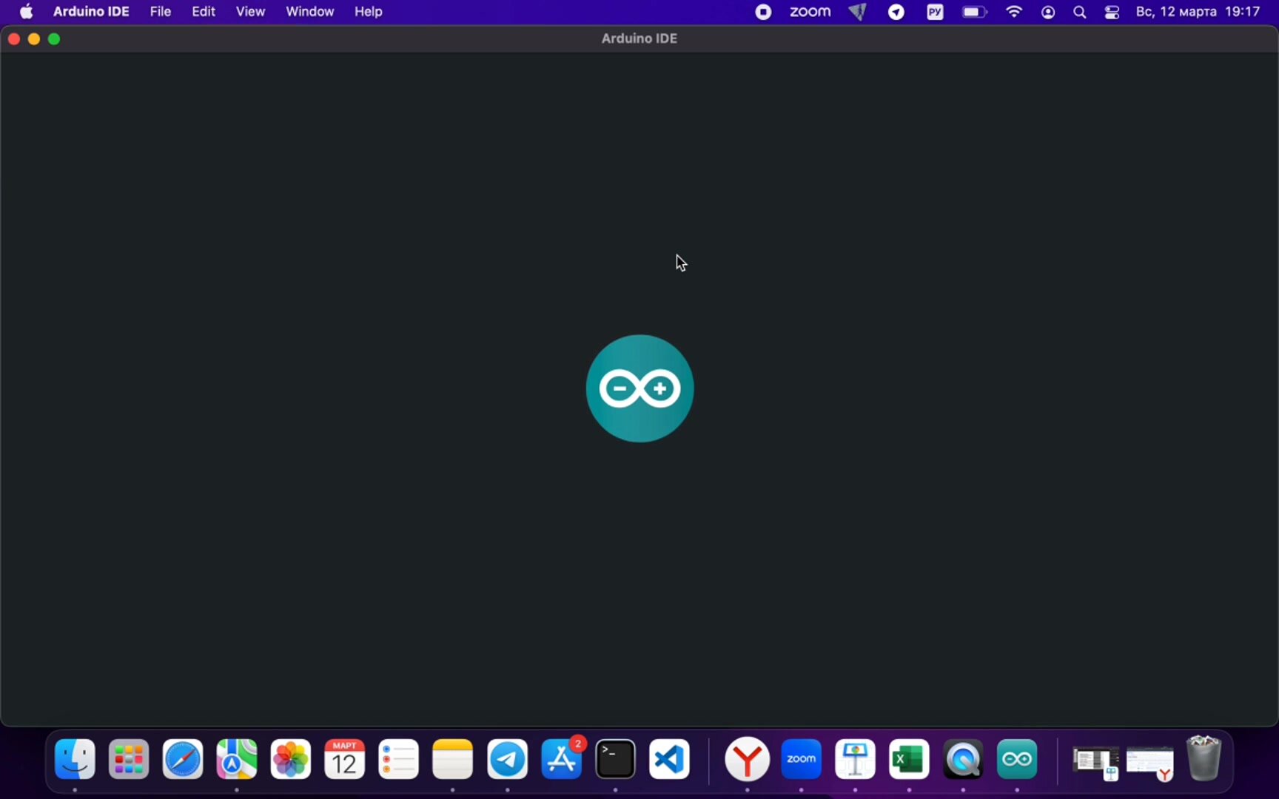Minimize the Arduino IDE window
Screen dimensions: 1279x799
[34, 38]
